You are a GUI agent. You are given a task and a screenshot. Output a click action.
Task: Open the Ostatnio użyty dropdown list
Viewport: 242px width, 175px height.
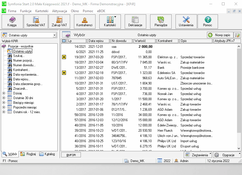coord(54,35)
